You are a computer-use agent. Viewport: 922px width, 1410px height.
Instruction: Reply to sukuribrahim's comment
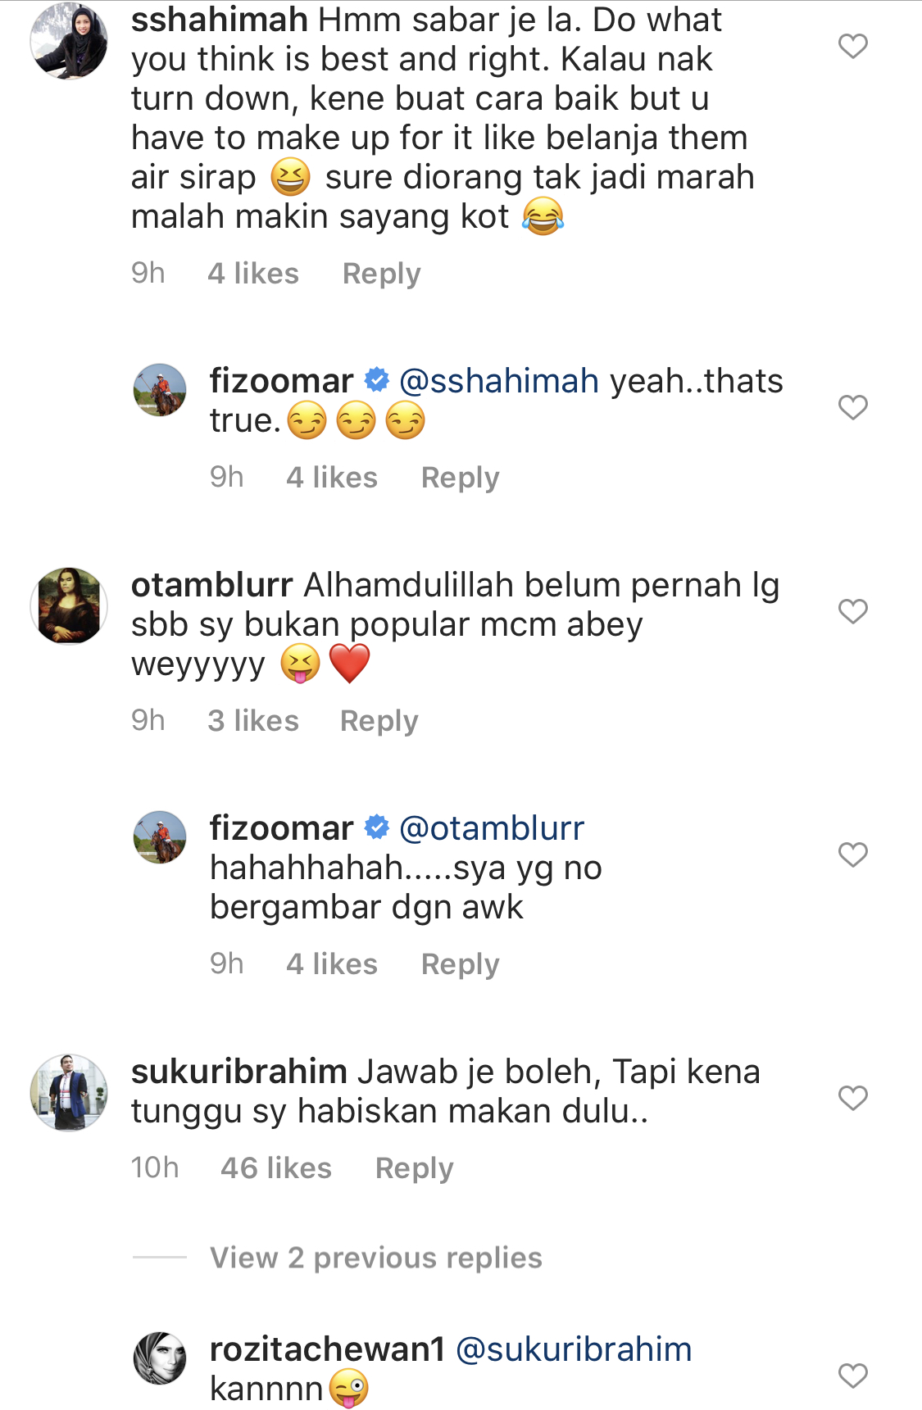pyautogui.click(x=414, y=1168)
